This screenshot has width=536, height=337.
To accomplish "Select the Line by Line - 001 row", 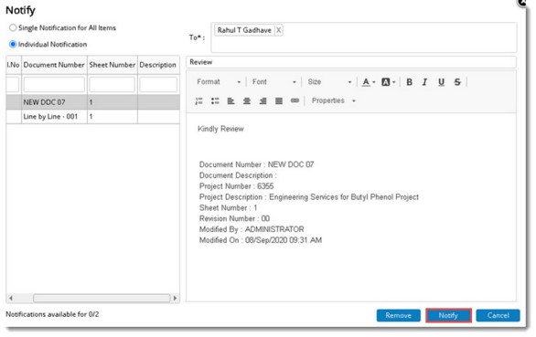I will click(x=92, y=116).
